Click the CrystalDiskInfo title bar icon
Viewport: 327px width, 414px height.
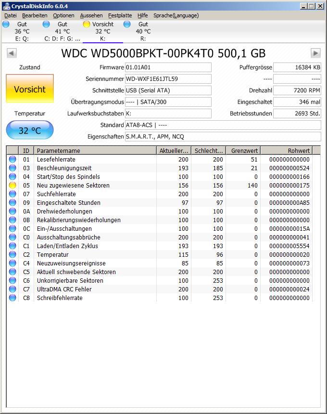[x=6, y=6]
